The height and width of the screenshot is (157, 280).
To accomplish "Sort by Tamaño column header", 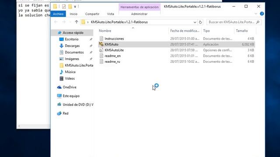I will [x=241, y=31].
